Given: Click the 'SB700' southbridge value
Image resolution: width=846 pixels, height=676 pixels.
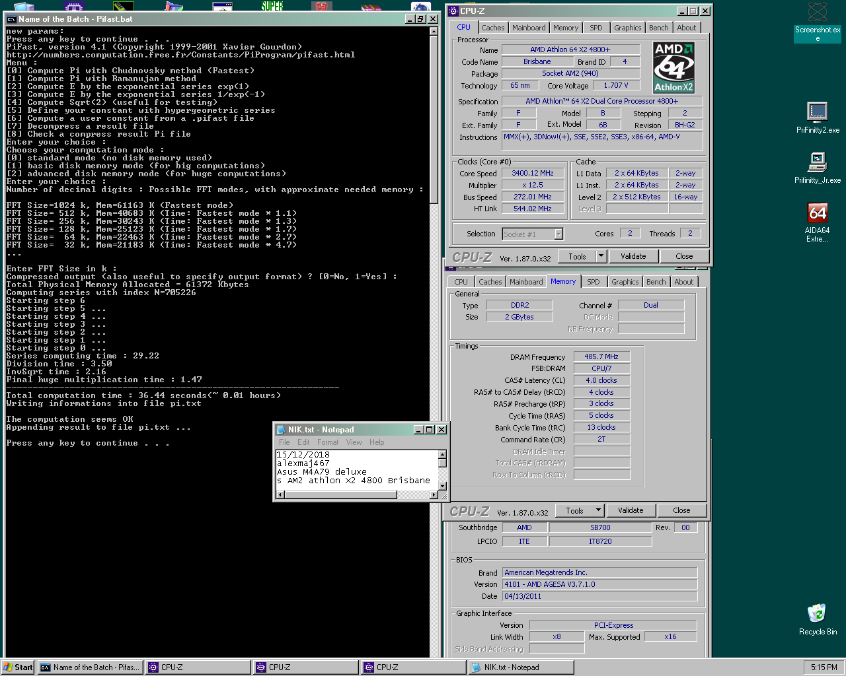Looking at the screenshot, I should click(600, 527).
